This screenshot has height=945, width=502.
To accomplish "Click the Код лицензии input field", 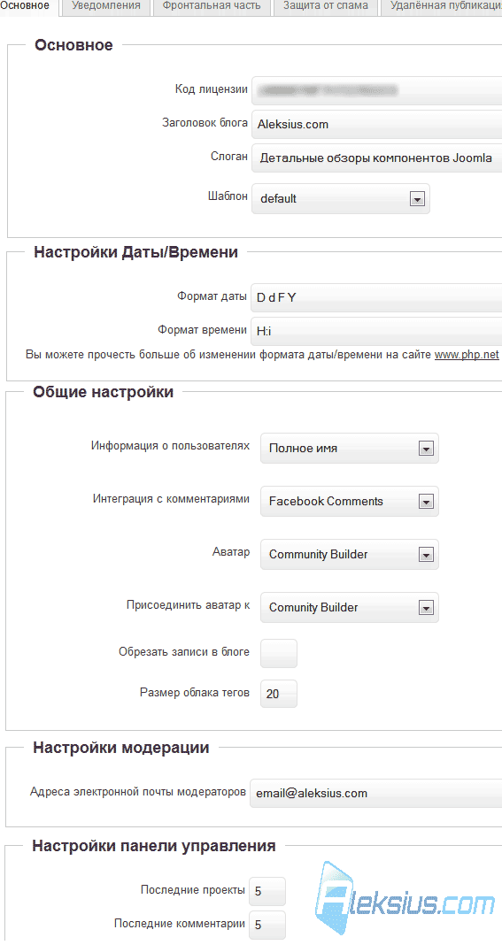I will tap(376, 91).
